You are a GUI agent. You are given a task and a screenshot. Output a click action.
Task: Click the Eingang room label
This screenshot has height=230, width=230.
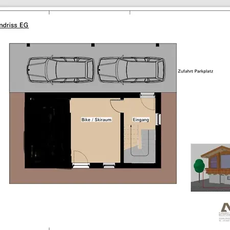click(x=141, y=120)
